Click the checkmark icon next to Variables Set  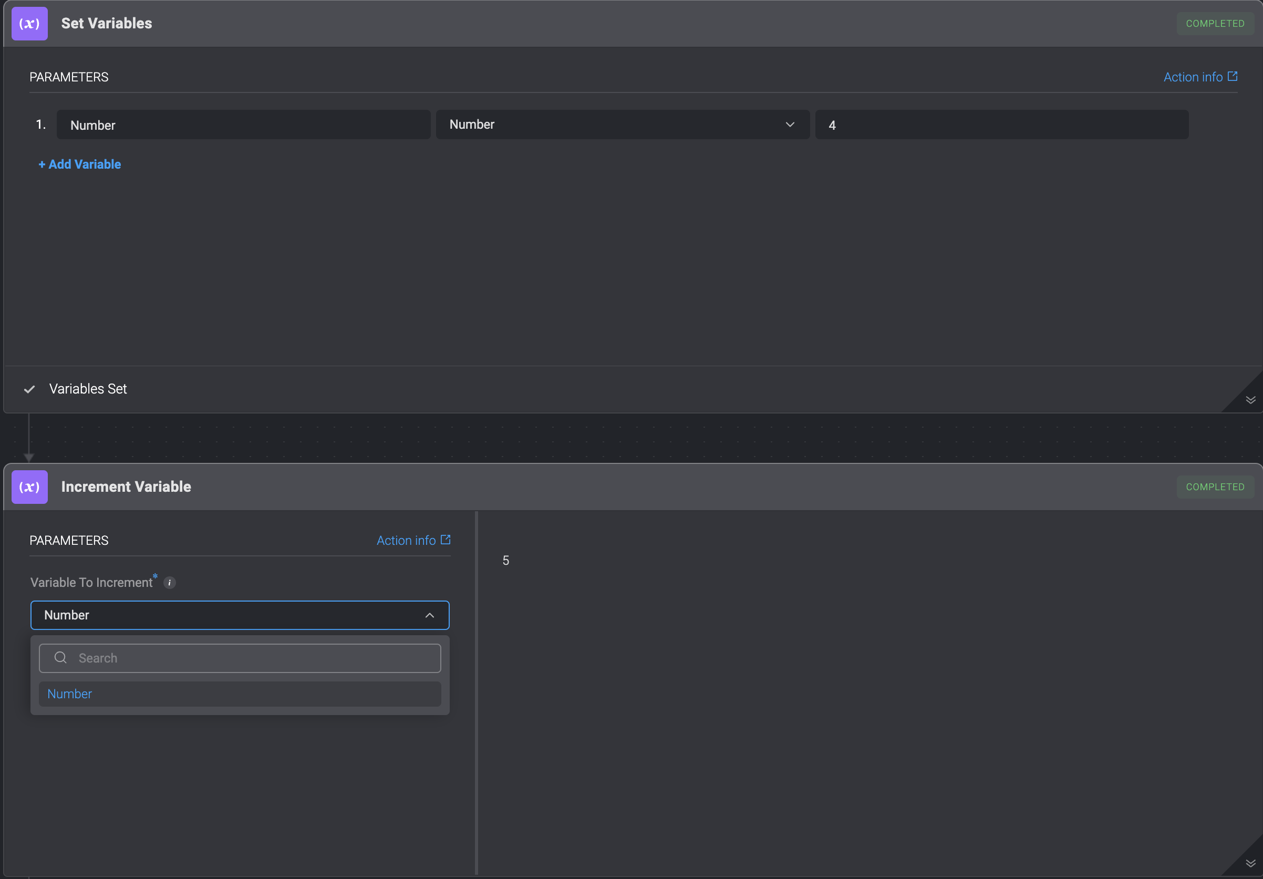30,389
